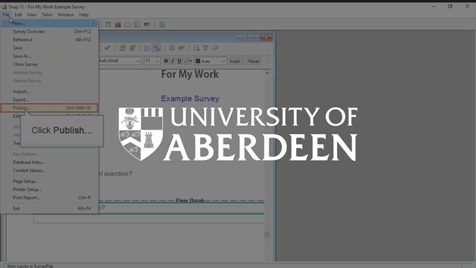This screenshot has width=476, height=268.
Task: Click the routing arrow toolbar icon
Action: click(x=147, y=48)
